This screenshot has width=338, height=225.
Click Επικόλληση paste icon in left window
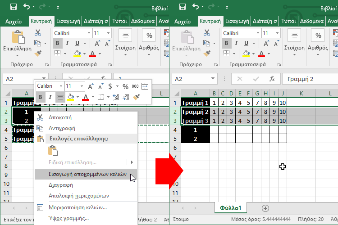pyautogui.click(x=18, y=37)
